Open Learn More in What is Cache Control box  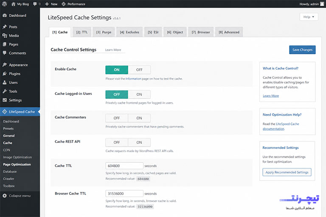click(271, 96)
